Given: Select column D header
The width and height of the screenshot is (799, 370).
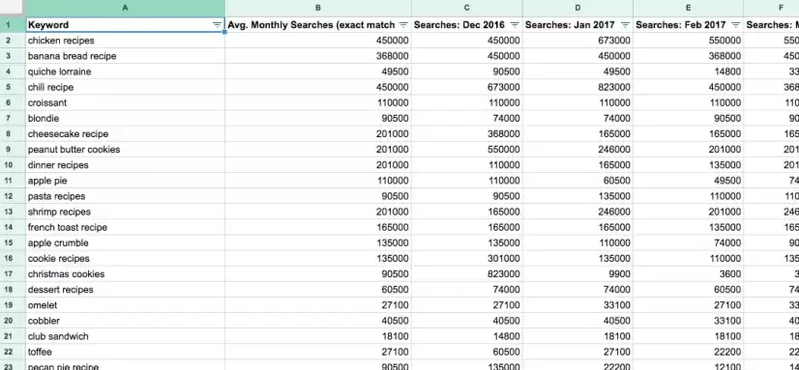Looking at the screenshot, I should 577,8.
